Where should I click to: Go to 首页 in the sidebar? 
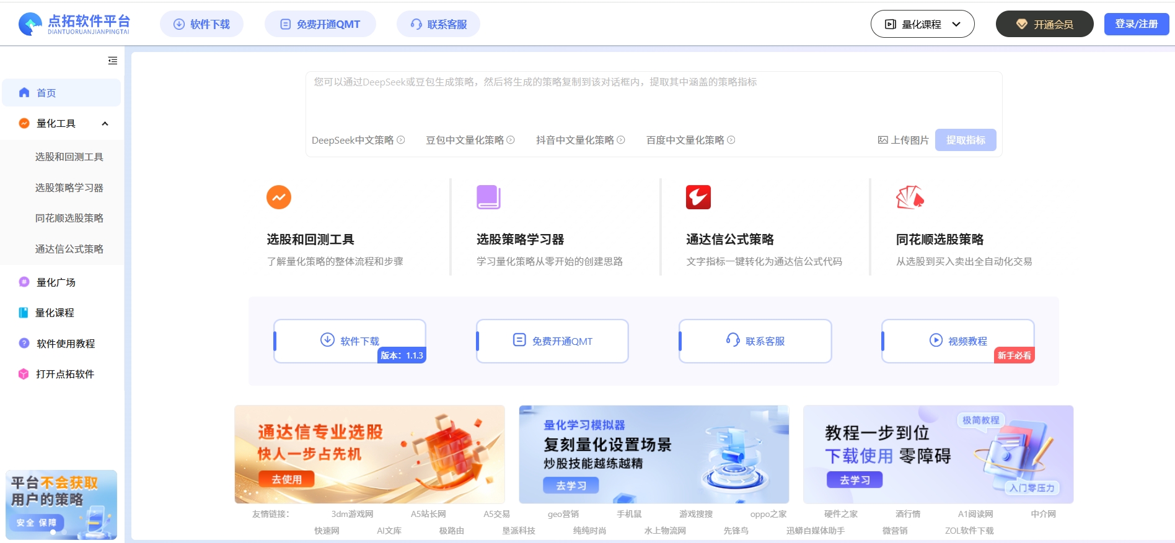[61, 92]
